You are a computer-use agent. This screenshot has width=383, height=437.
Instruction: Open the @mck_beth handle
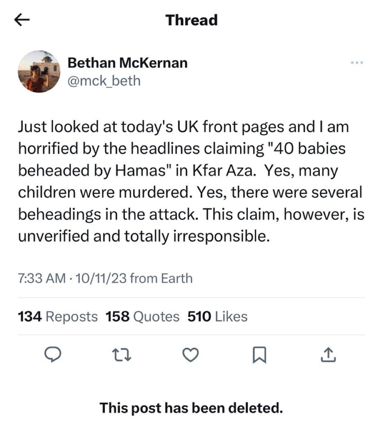[x=104, y=81]
